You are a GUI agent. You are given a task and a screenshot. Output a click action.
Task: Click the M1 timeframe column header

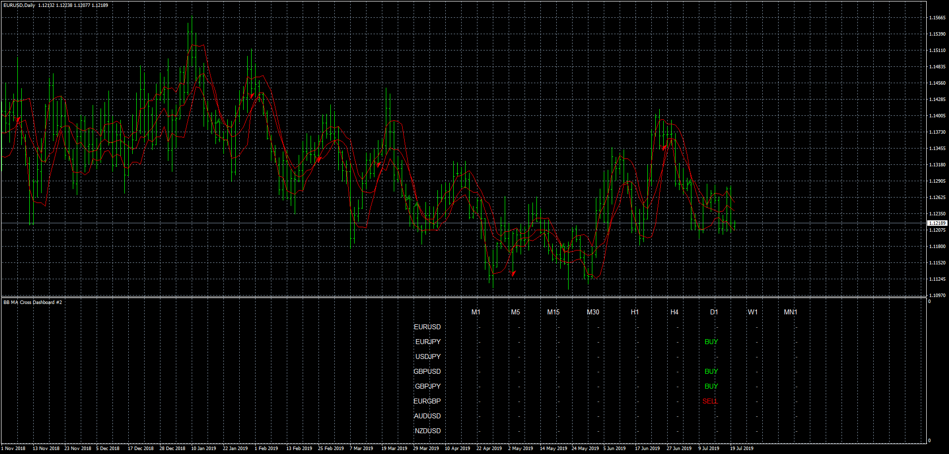476,312
